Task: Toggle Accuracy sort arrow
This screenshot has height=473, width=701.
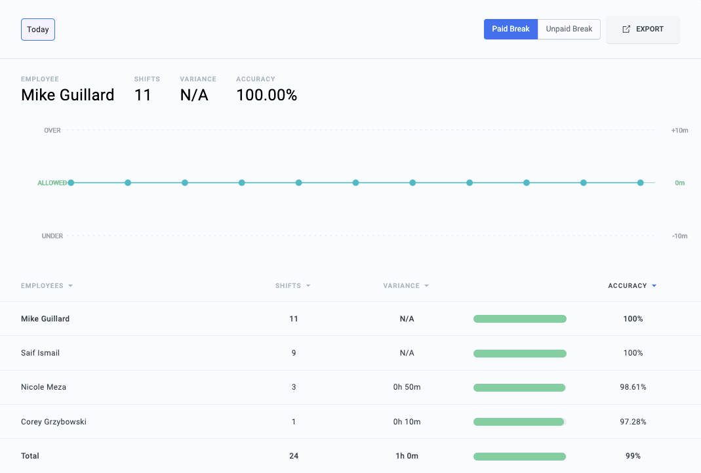Action: click(654, 286)
